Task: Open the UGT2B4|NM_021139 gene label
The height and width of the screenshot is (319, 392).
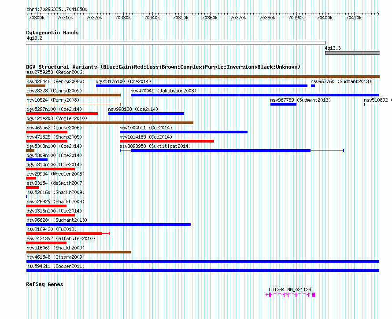Action: [x=290, y=290]
